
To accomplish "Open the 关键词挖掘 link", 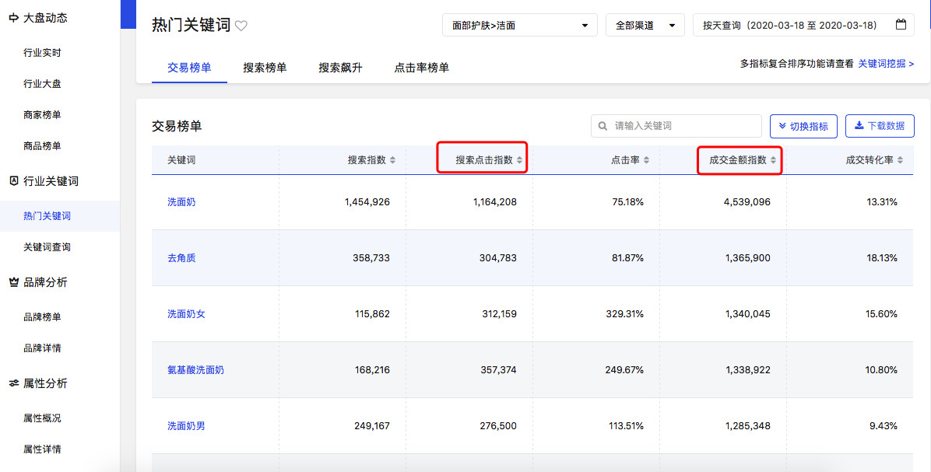I will pyautogui.click(x=886, y=64).
